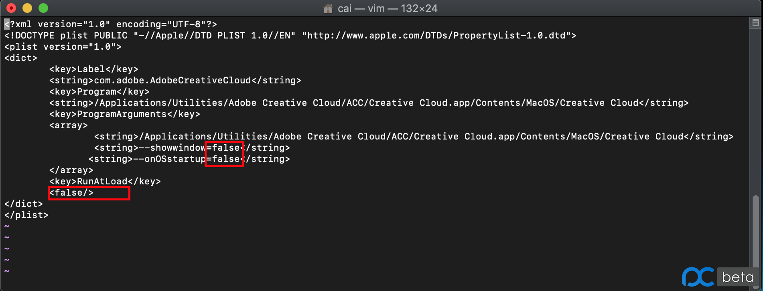The width and height of the screenshot is (763, 291).
Task: Click the closing </plist> tag
Action: [26, 215]
